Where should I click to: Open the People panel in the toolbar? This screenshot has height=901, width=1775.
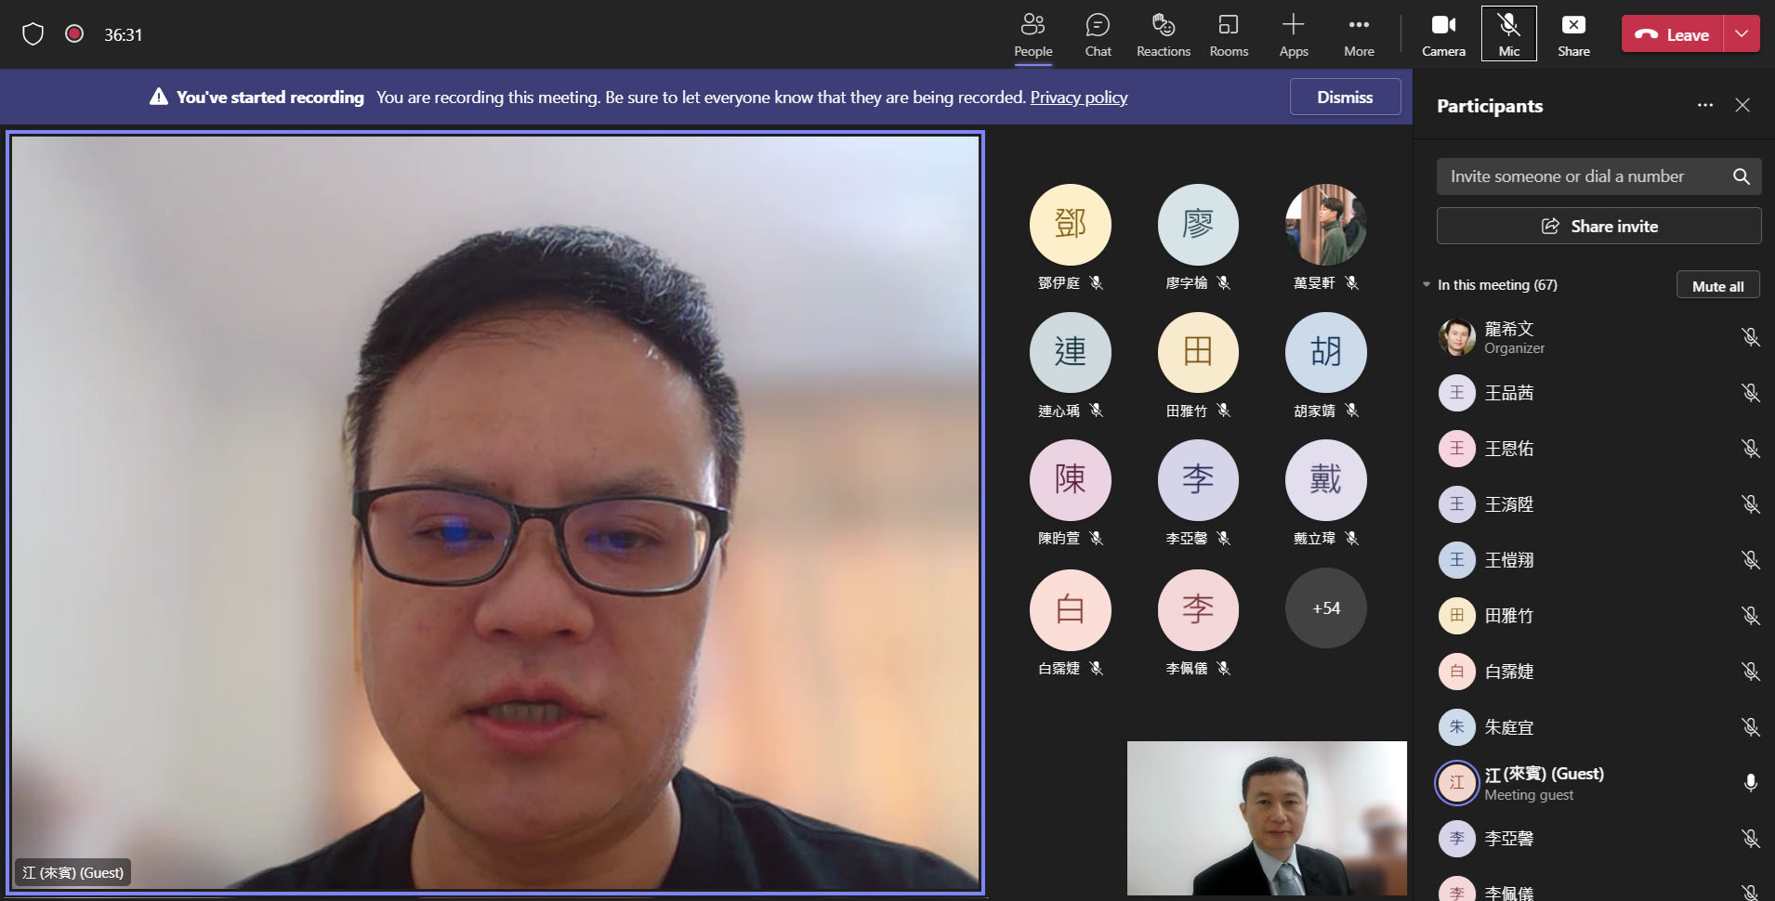point(1032,35)
